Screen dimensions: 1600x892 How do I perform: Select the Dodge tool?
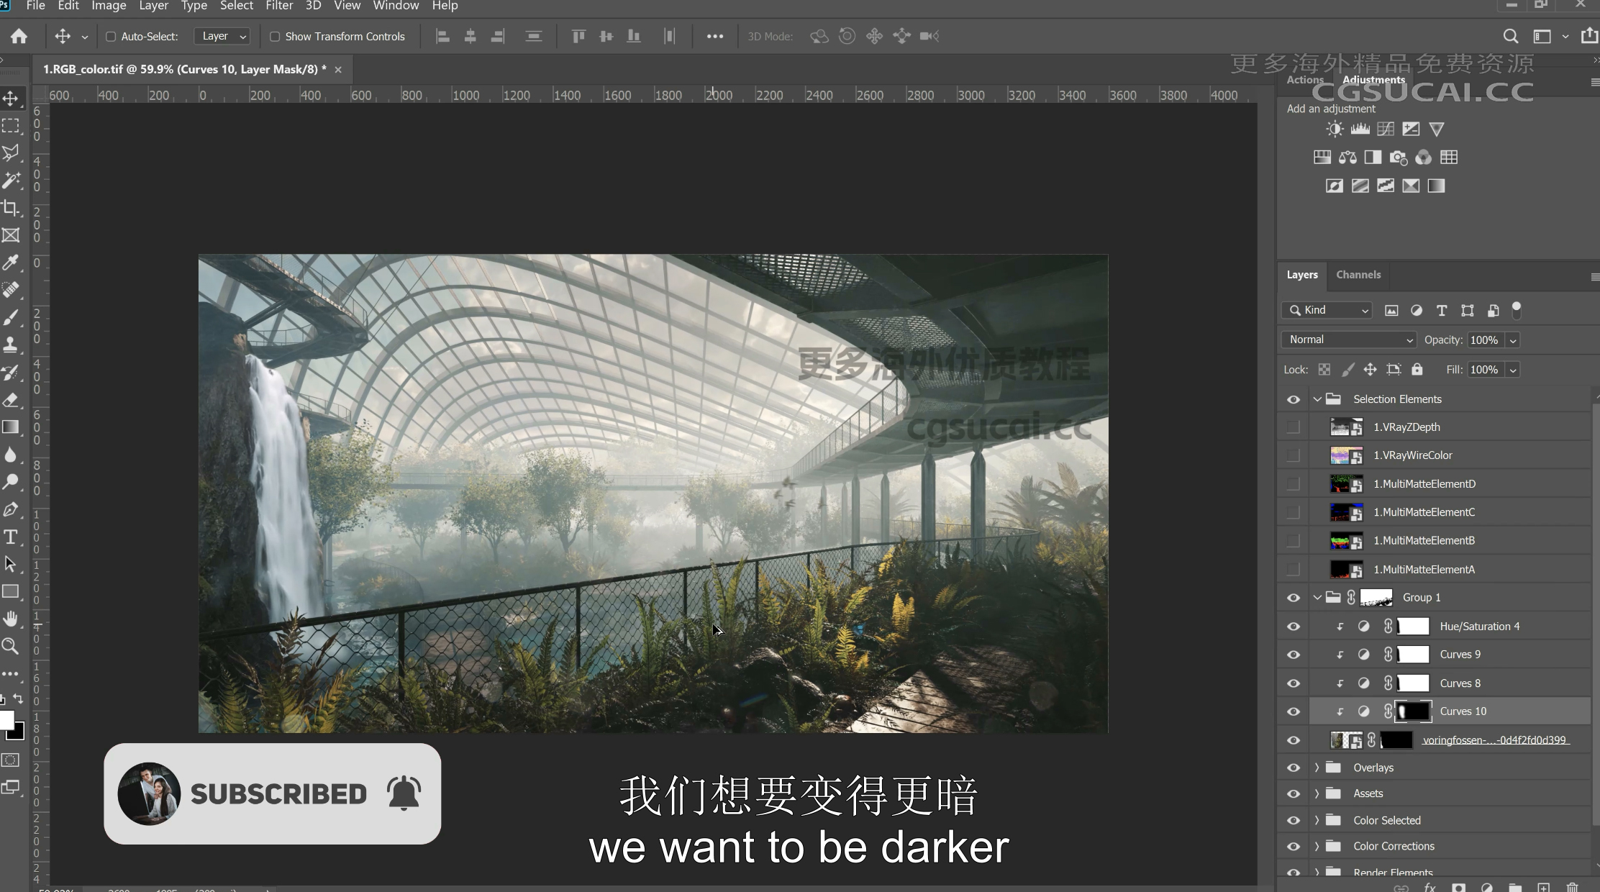coord(11,482)
